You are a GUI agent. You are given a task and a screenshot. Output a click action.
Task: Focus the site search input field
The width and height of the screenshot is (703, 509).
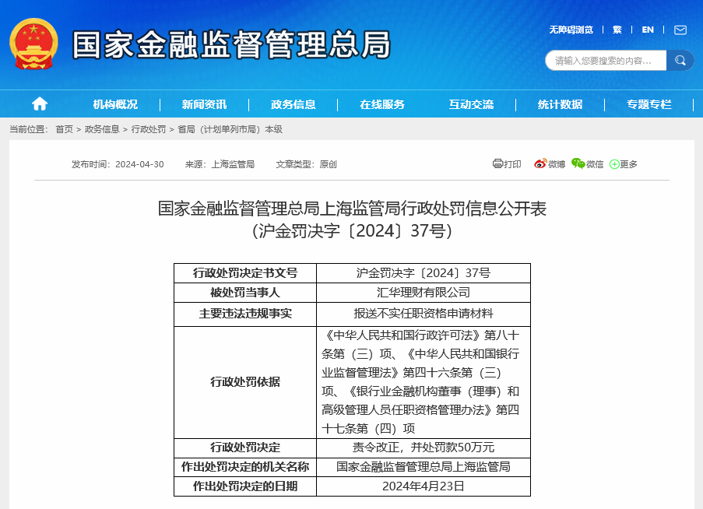(605, 61)
